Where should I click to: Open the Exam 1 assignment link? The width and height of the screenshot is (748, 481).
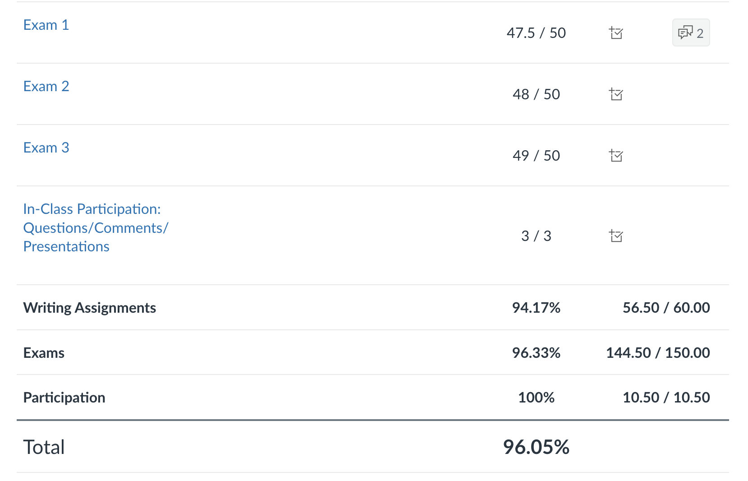pos(46,25)
